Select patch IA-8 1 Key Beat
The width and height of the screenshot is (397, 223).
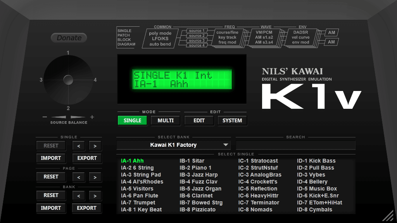pos(141,209)
